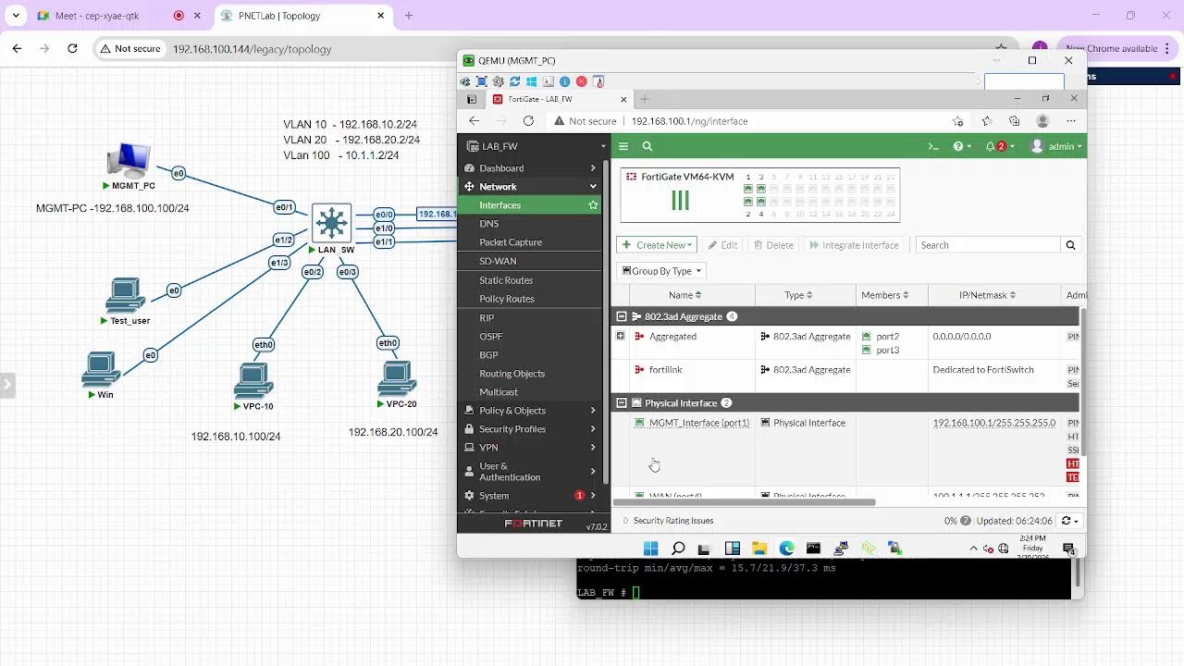This screenshot has width=1184, height=666.
Task: Open the FortiGate CLI console icon
Action: click(x=933, y=146)
